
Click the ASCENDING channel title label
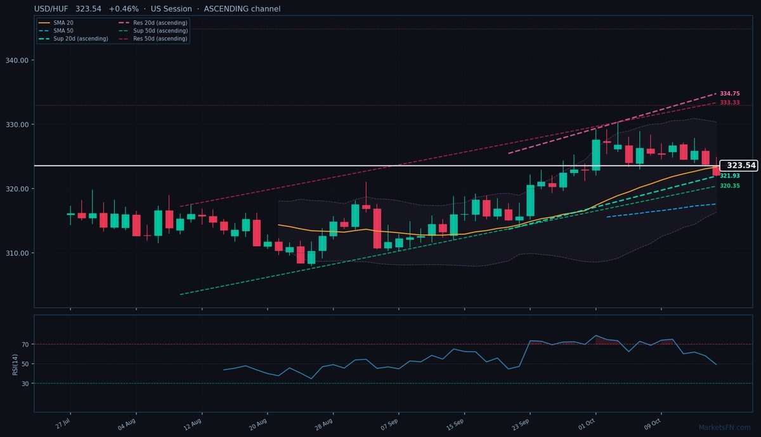tap(242, 9)
